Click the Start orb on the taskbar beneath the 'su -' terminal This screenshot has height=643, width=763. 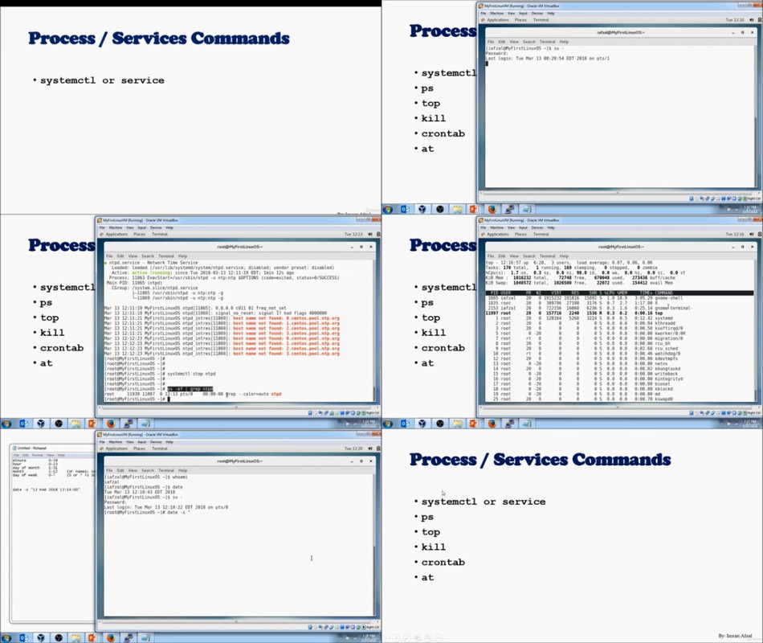[387, 210]
